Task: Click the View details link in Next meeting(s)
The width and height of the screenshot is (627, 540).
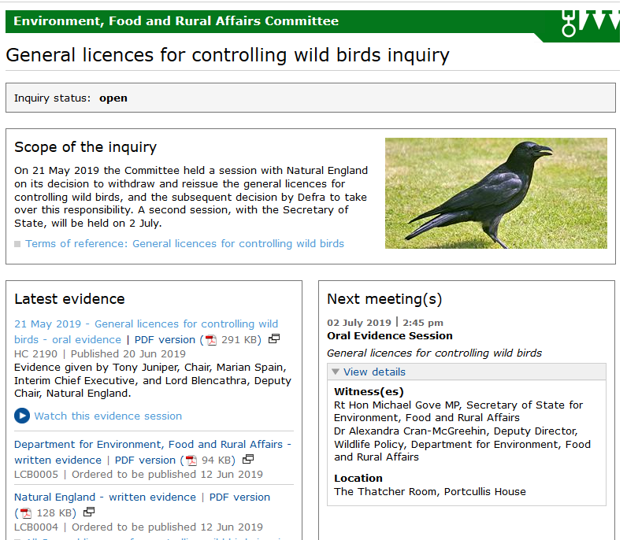Action: pos(374,372)
